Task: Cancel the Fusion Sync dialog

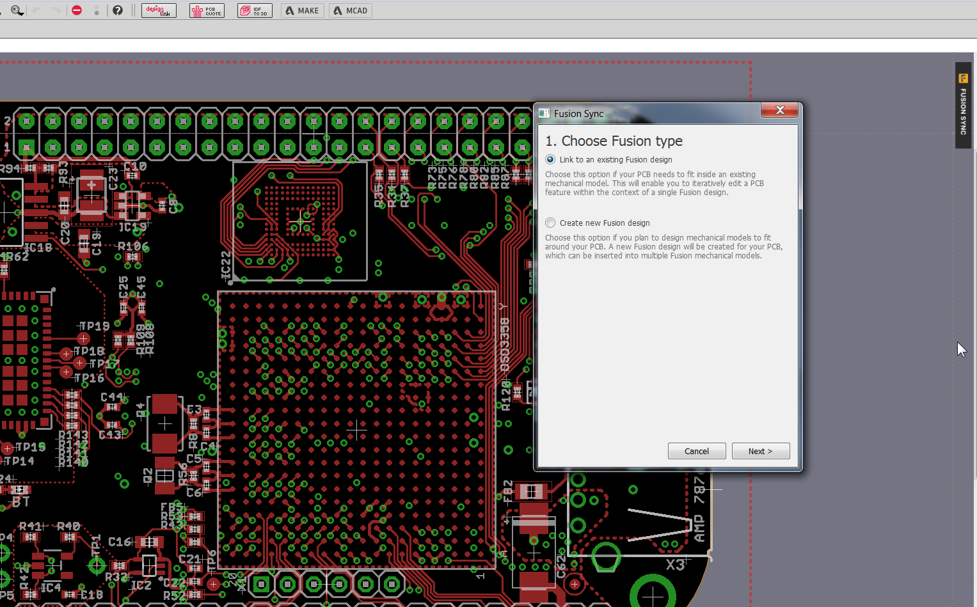Action: [696, 451]
